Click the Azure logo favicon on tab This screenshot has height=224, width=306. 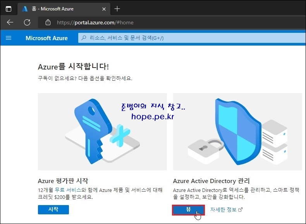tap(25, 9)
